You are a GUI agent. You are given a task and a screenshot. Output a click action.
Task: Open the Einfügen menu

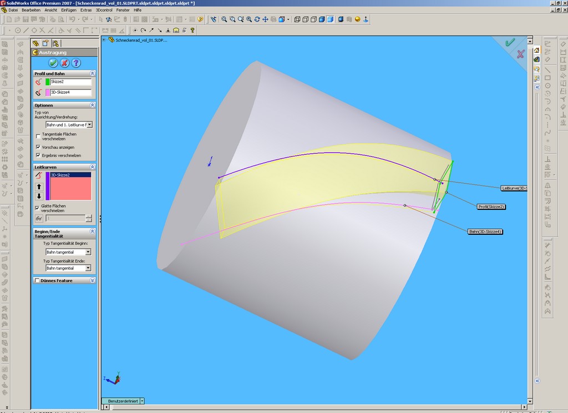point(69,10)
